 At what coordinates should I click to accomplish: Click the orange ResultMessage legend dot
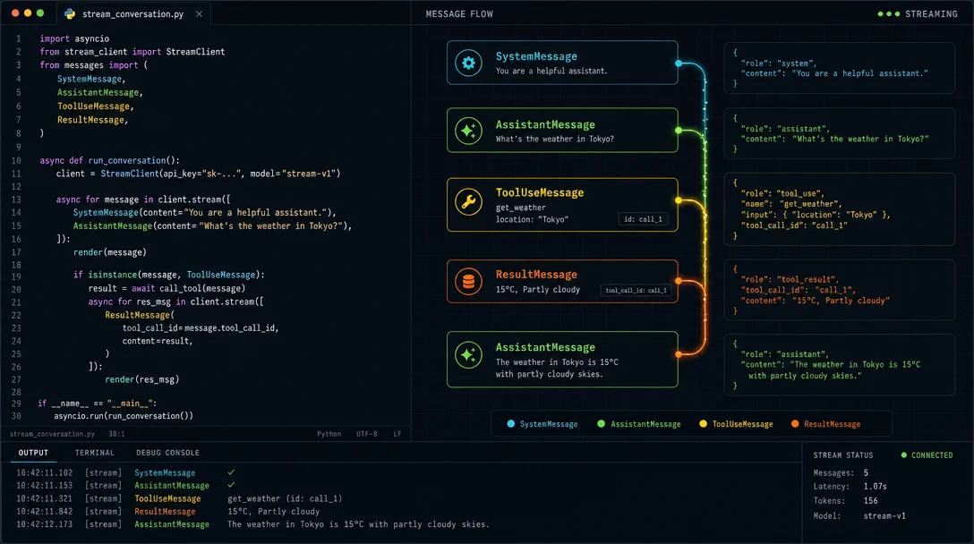pos(794,423)
